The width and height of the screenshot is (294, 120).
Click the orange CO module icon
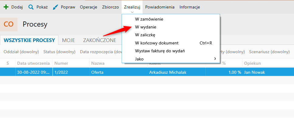click(9, 24)
